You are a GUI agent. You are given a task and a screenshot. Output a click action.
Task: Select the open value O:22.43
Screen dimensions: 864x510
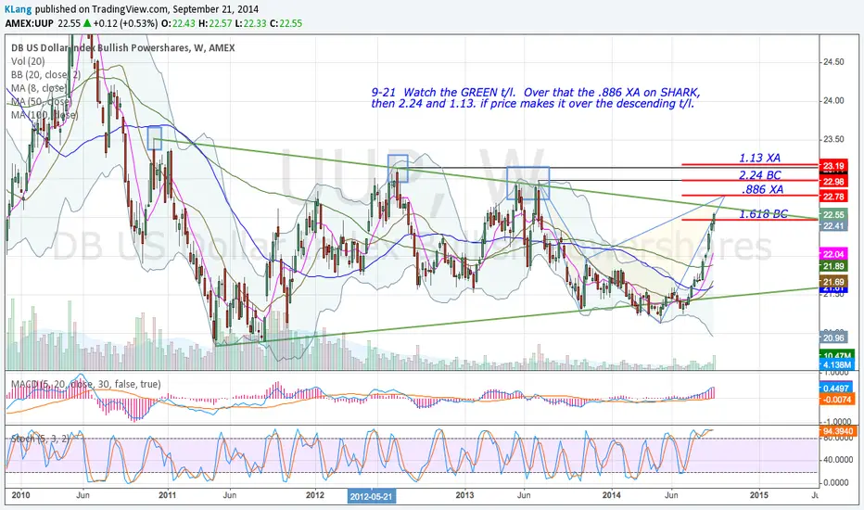pyautogui.click(x=177, y=23)
